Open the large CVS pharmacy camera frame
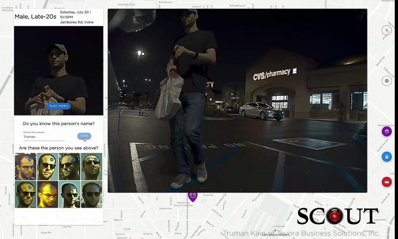The height and width of the screenshot is (239, 398). click(x=237, y=100)
